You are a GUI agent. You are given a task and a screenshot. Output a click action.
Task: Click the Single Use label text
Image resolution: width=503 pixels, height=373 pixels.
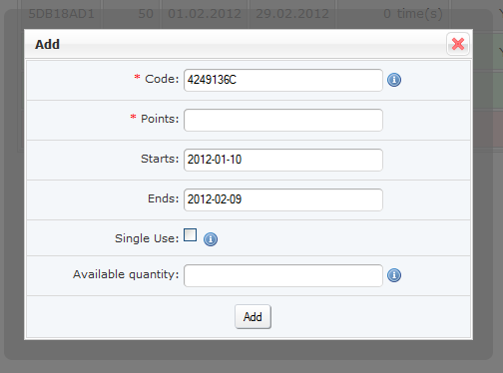(x=147, y=238)
